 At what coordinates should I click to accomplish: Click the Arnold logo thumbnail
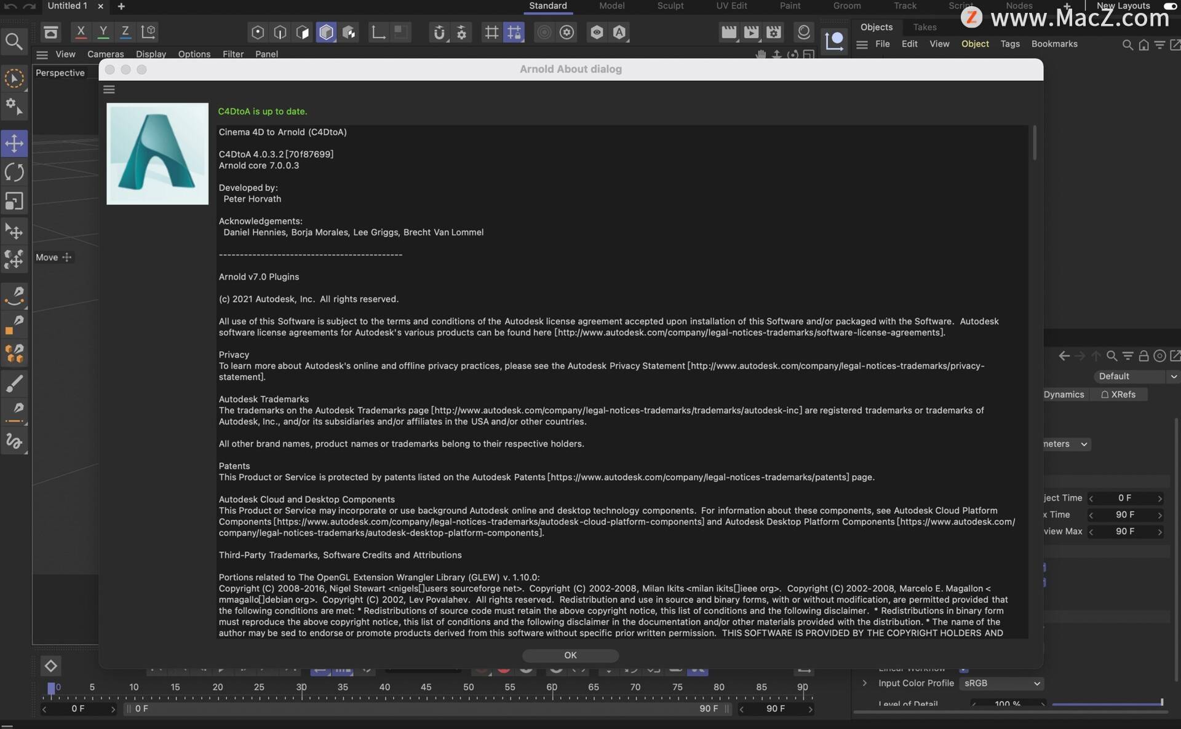pyautogui.click(x=157, y=154)
